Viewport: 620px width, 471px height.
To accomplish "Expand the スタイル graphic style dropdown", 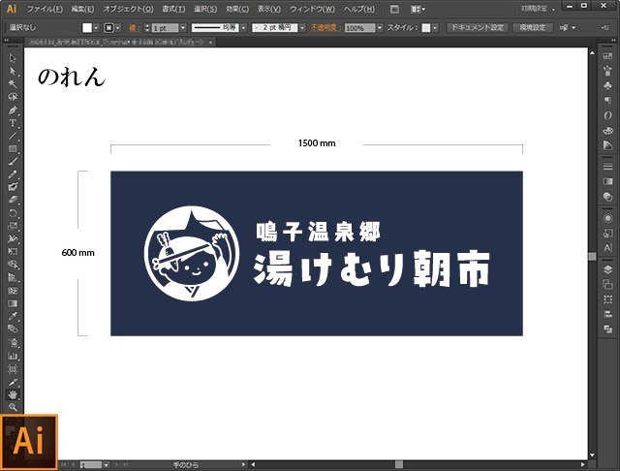I will (x=435, y=28).
